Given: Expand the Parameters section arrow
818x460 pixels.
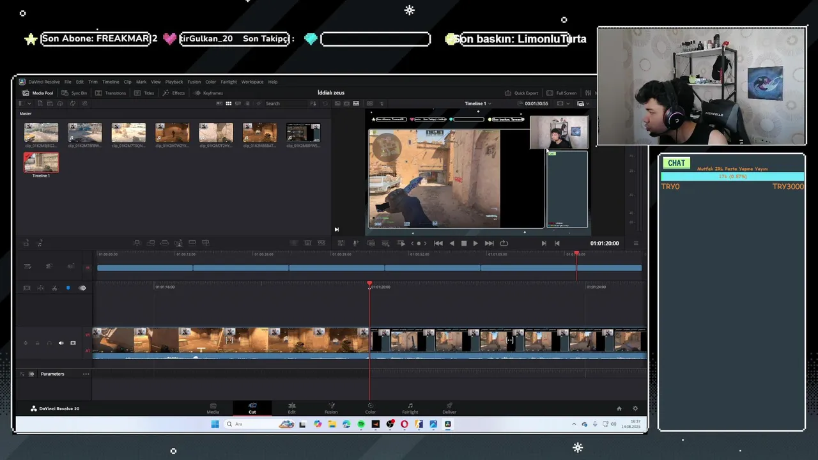Looking at the screenshot, I should (x=22, y=374).
